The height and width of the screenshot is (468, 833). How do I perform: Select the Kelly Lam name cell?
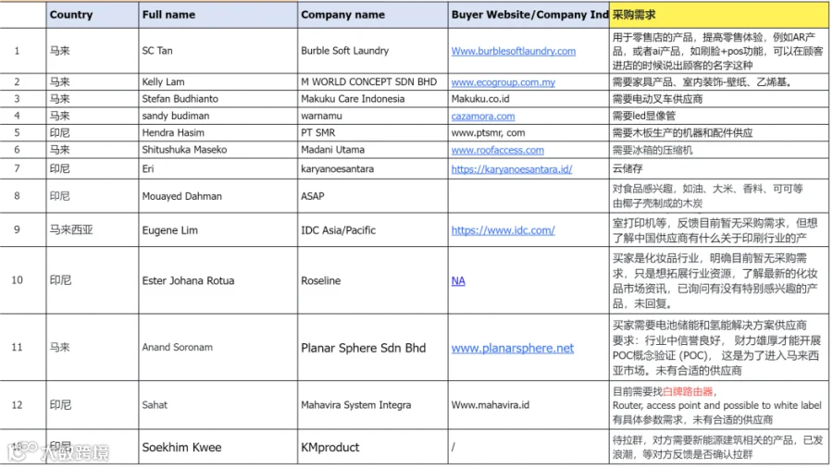(x=218, y=81)
